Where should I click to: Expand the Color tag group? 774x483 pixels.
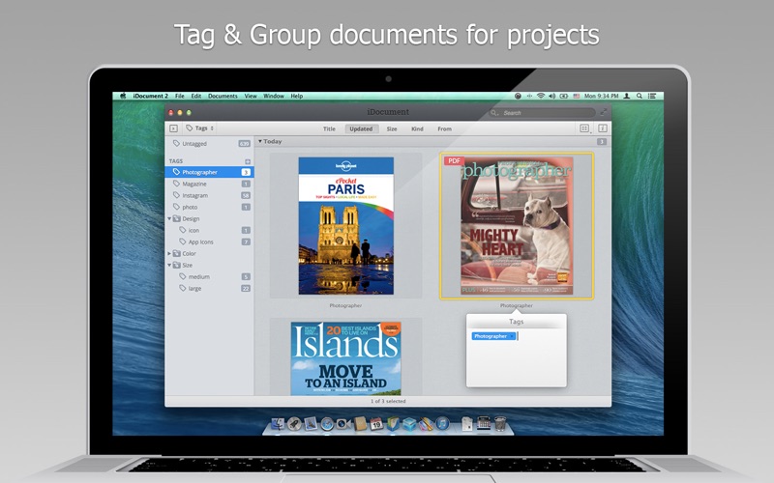[169, 254]
